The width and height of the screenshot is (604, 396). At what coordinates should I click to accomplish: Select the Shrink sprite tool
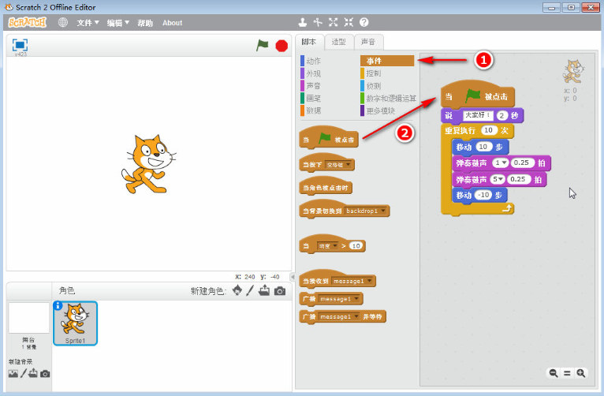[x=349, y=22]
